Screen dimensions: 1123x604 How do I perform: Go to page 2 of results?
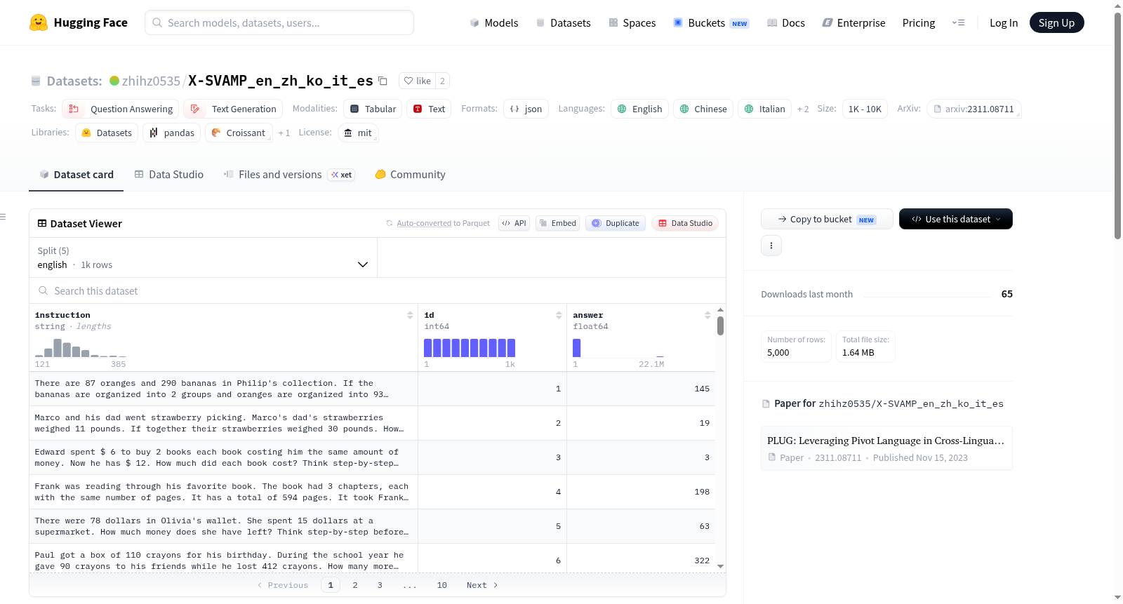coord(355,585)
